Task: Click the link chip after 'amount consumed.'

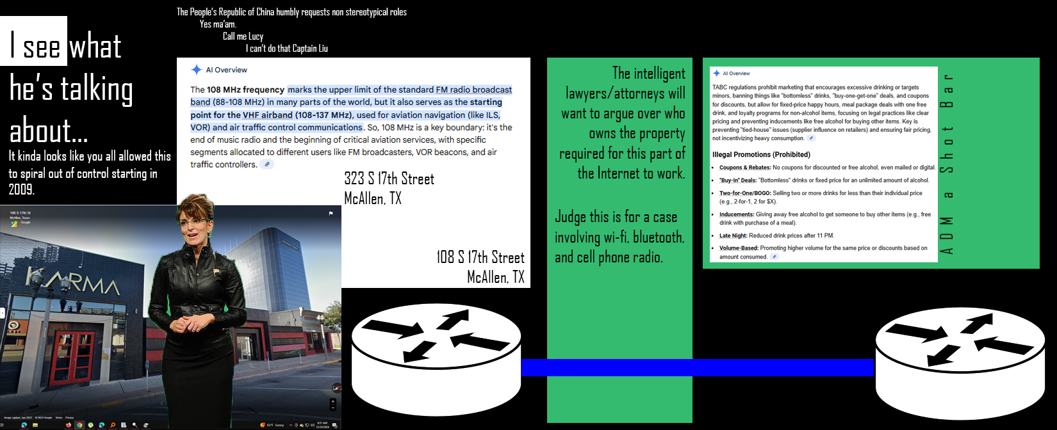Action: pyautogui.click(x=774, y=257)
